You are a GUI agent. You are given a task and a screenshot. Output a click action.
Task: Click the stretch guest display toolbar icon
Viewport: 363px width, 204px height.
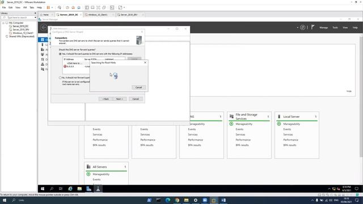click(x=120, y=7)
